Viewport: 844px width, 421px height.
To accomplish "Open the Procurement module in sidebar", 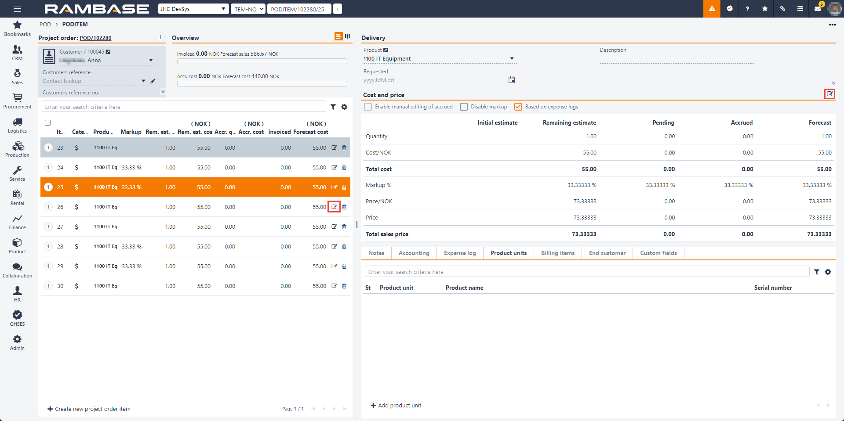I will coord(17,101).
